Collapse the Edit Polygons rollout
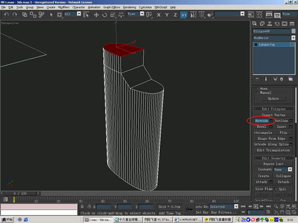 (x=273, y=108)
